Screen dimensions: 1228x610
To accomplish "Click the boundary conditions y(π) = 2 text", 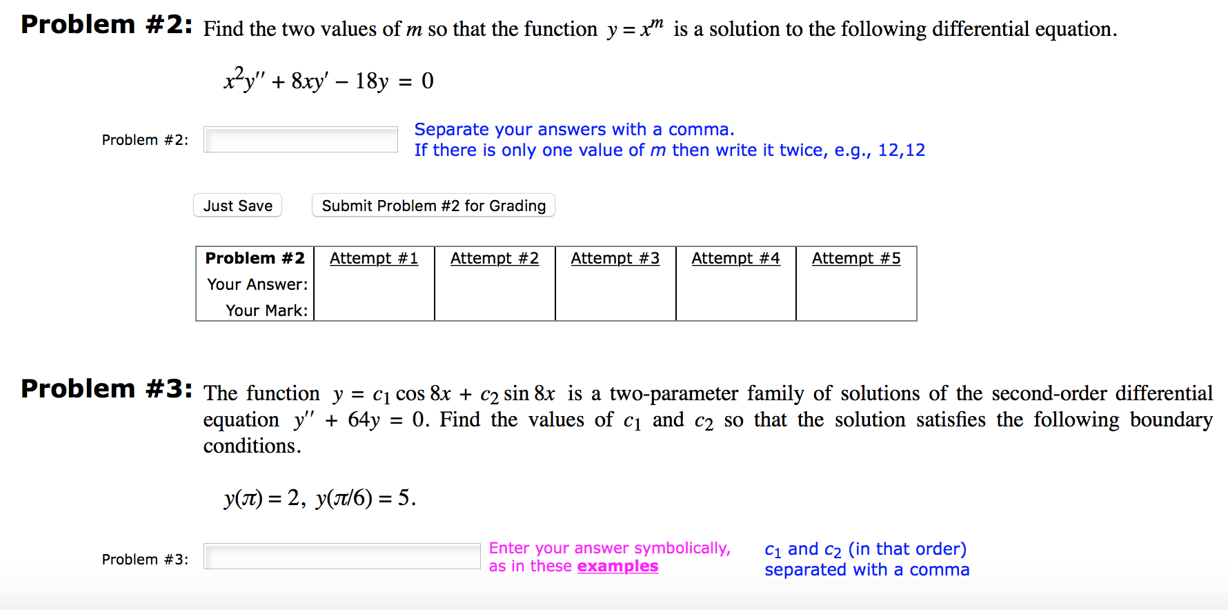I will [317, 497].
